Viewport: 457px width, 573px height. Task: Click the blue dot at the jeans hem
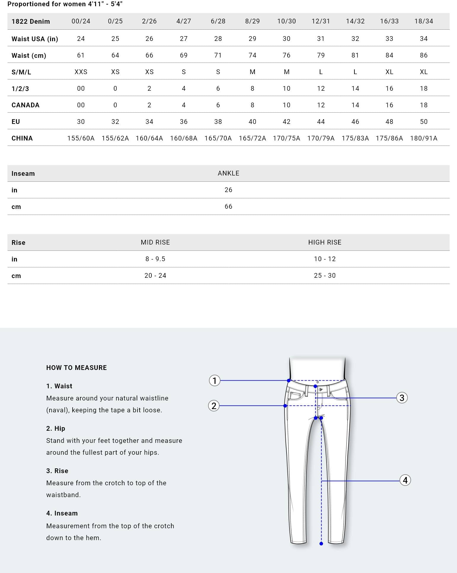click(x=321, y=544)
